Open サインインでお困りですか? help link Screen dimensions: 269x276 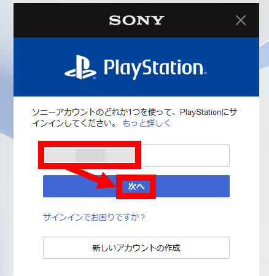click(94, 217)
